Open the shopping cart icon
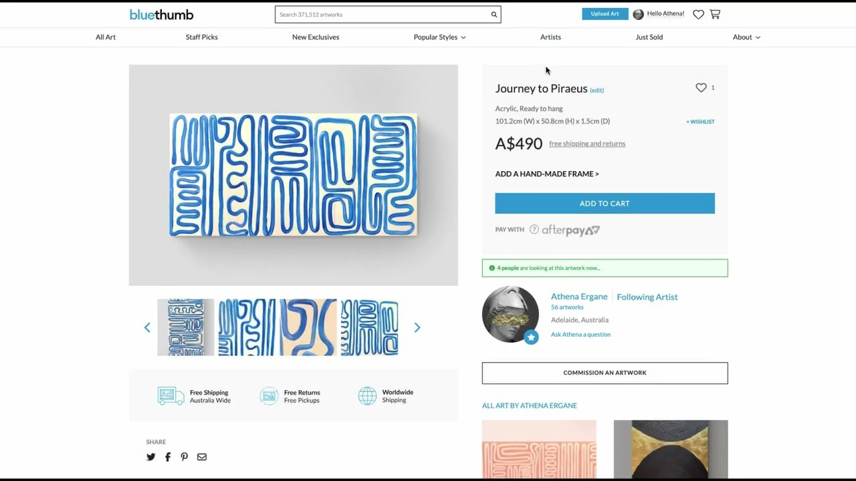Screen dimensions: 856x481 715,14
